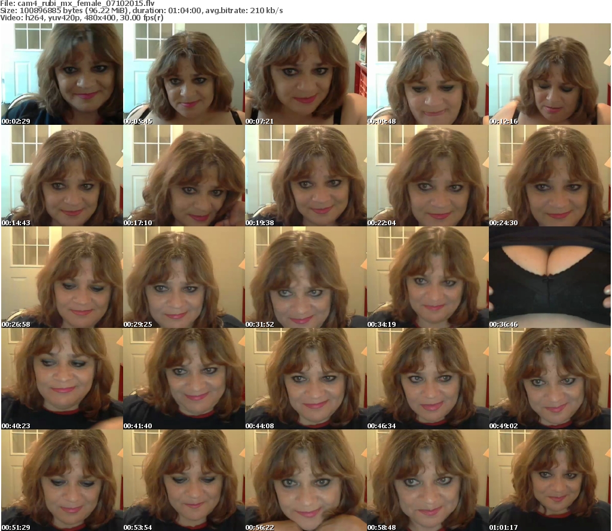Image resolution: width=612 pixels, height=531 pixels.
Task: Select the frame labeled 00:53:54
Action: [184, 480]
